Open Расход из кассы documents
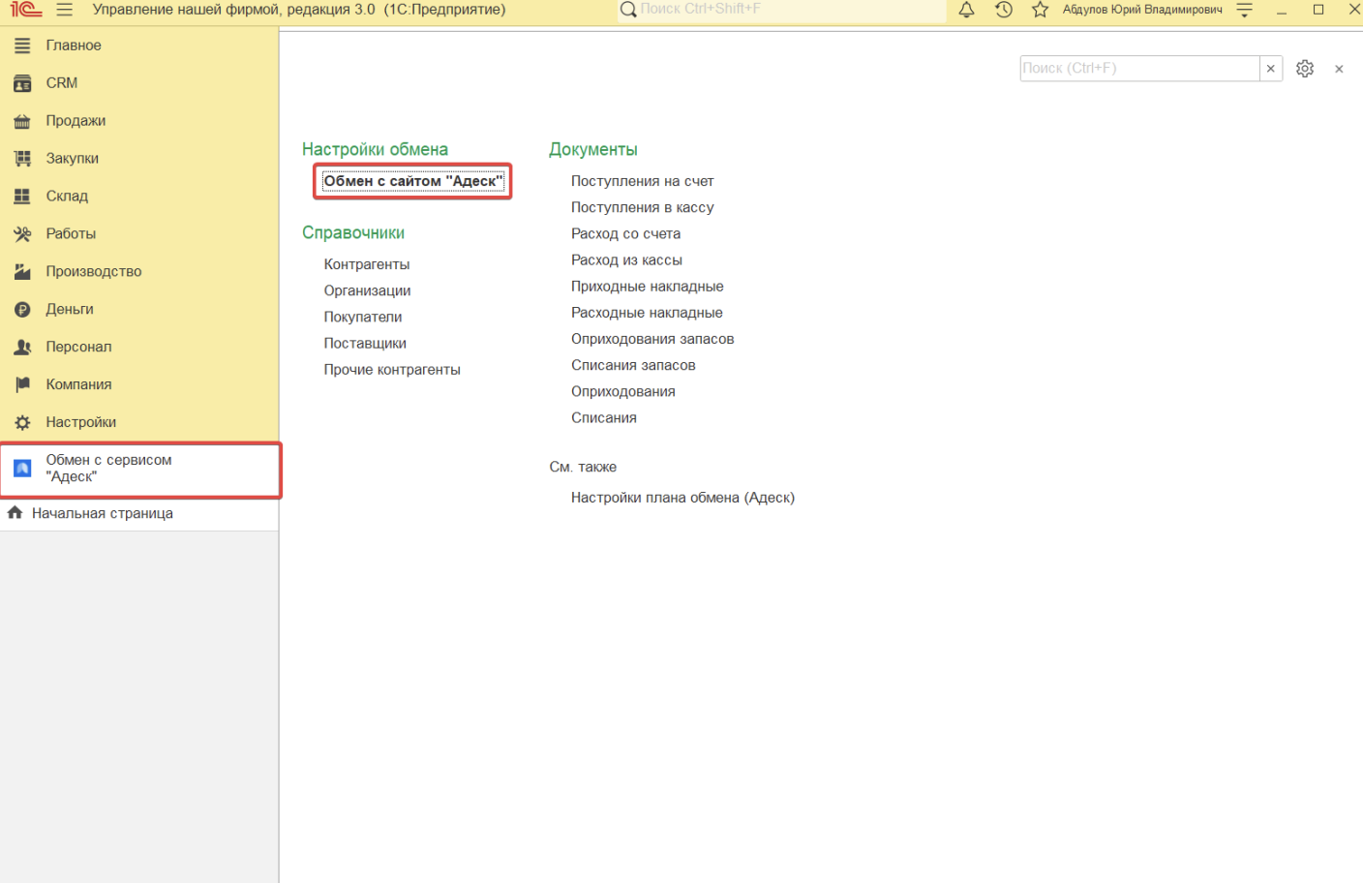 click(x=626, y=260)
